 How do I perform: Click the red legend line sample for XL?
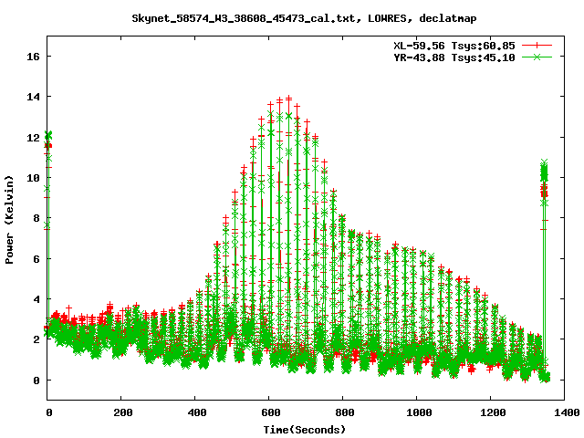coord(537,46)
